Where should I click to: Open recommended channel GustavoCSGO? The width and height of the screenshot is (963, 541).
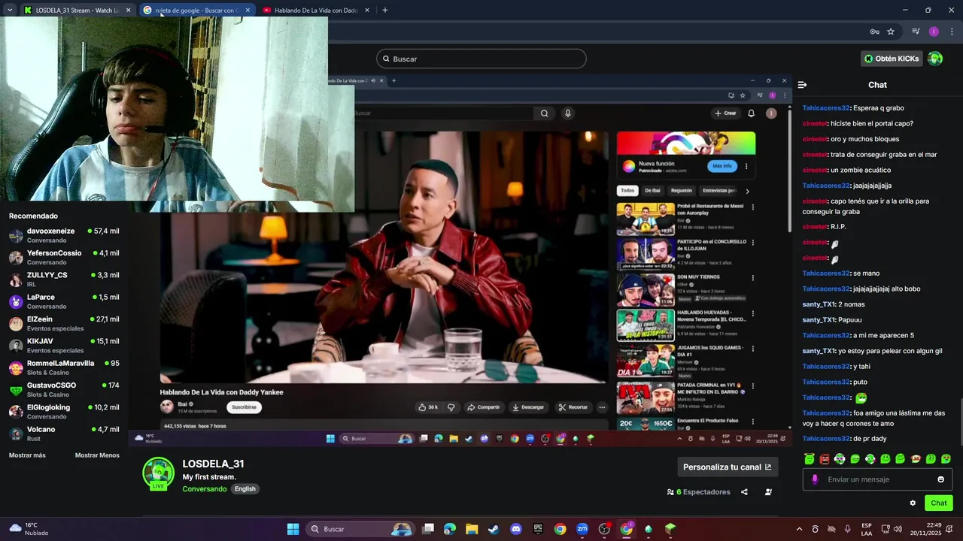point(64,389)
